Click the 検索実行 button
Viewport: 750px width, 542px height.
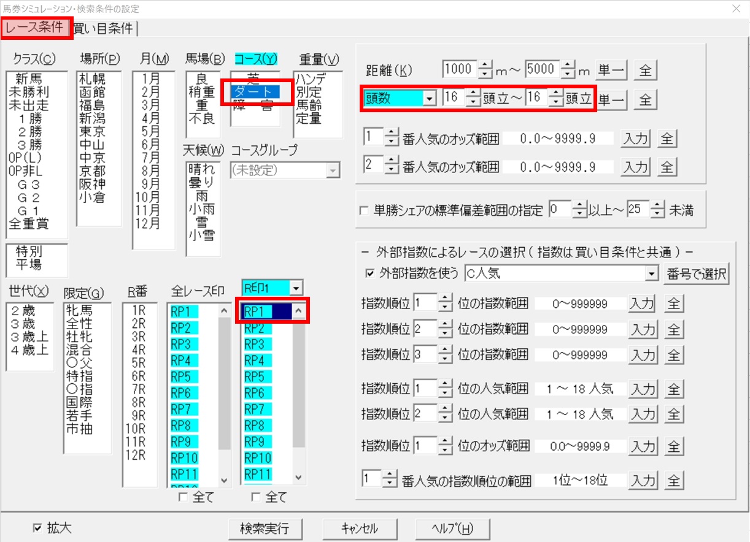coord(264,529)
